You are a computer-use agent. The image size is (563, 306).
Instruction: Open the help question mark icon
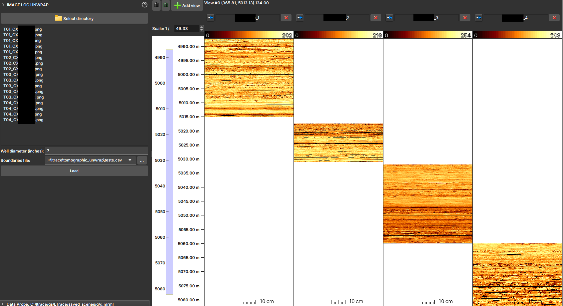coord(144,5)
